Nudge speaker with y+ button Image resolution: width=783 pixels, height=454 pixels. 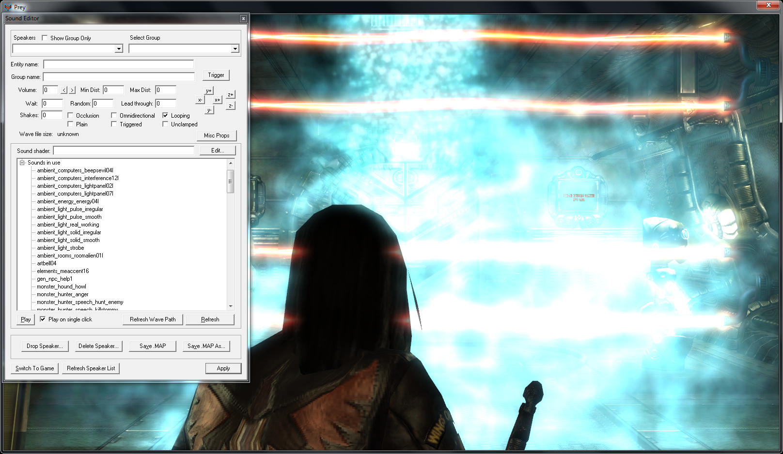click(208, 91)
